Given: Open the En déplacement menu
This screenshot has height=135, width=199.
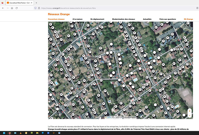Looking at the screenshot, I should pos(97,19).
